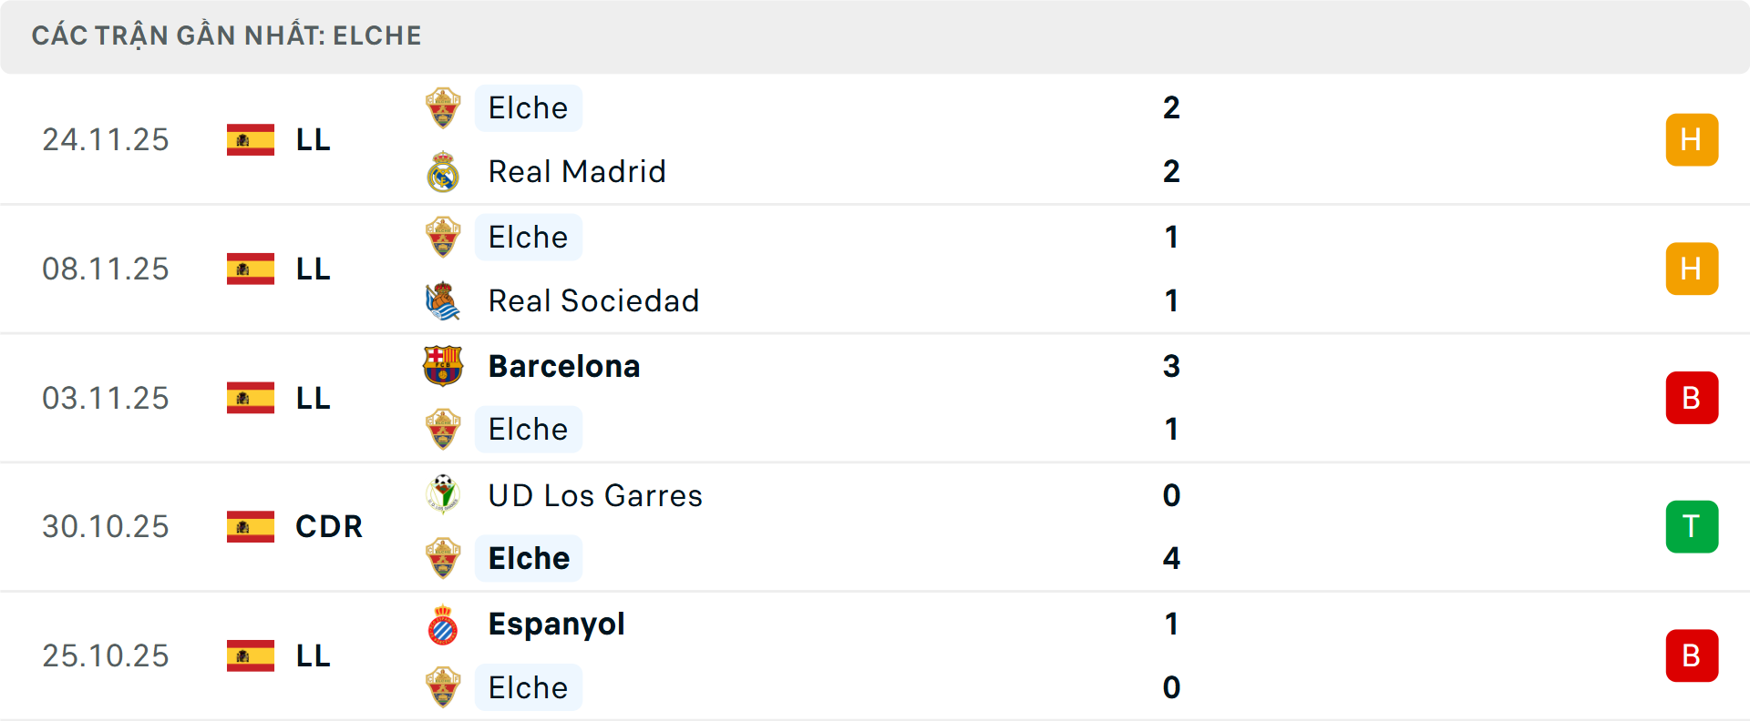Click the green T result badge
The image size is (1750, 721).
(1692, 526)
